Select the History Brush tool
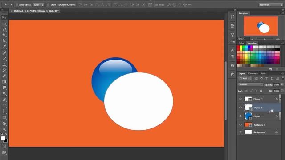 (4, 70)
